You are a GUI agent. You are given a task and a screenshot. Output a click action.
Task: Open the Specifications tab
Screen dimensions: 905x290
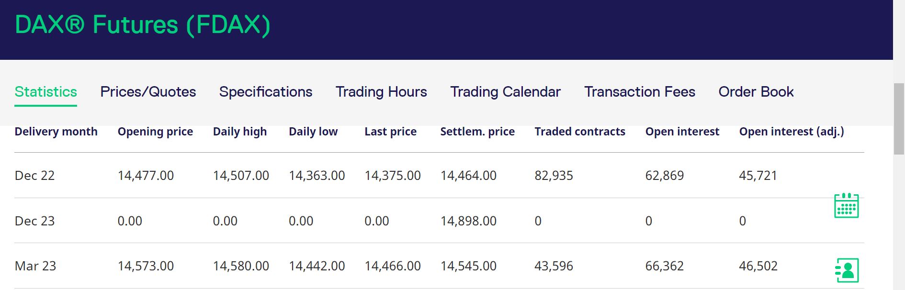click(x=266, y=92)
